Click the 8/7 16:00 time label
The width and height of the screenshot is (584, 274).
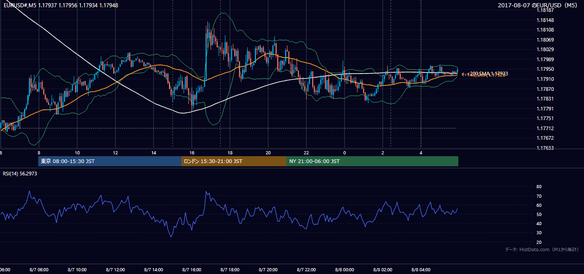point(192,269)
